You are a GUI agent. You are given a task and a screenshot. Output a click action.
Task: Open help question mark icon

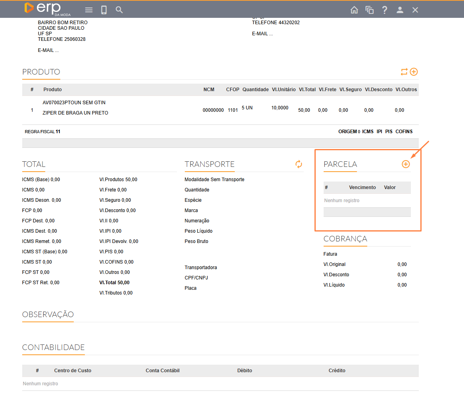coord(384,10)
